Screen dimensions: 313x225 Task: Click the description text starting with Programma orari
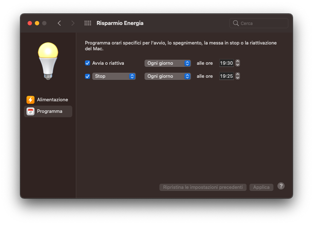[x=181, y=46]
